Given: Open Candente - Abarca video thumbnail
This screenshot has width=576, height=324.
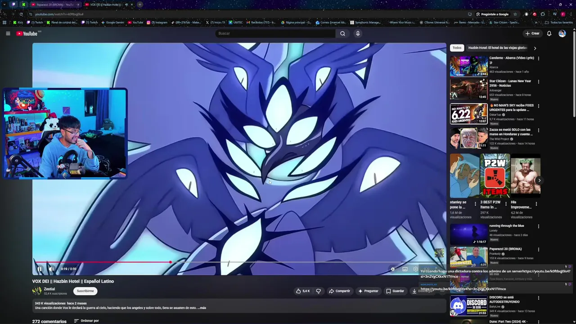Looking at the screenshot, I should coord(468,66).
